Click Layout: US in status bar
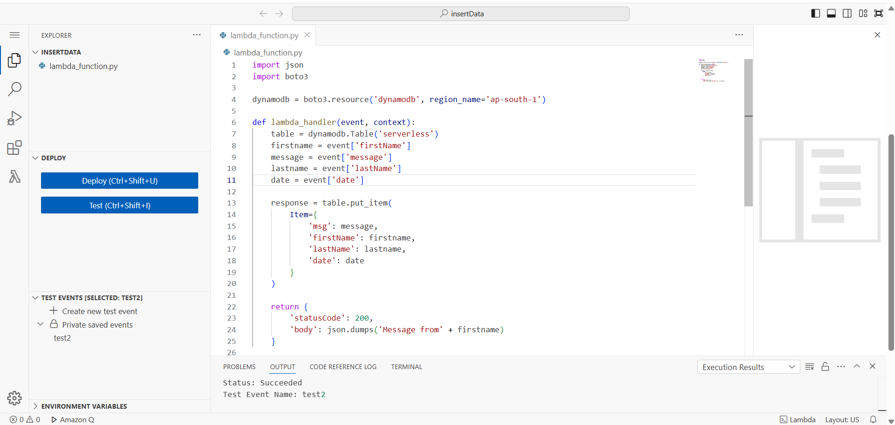Screen dimensions: 895x425 [x=842, y=419]
